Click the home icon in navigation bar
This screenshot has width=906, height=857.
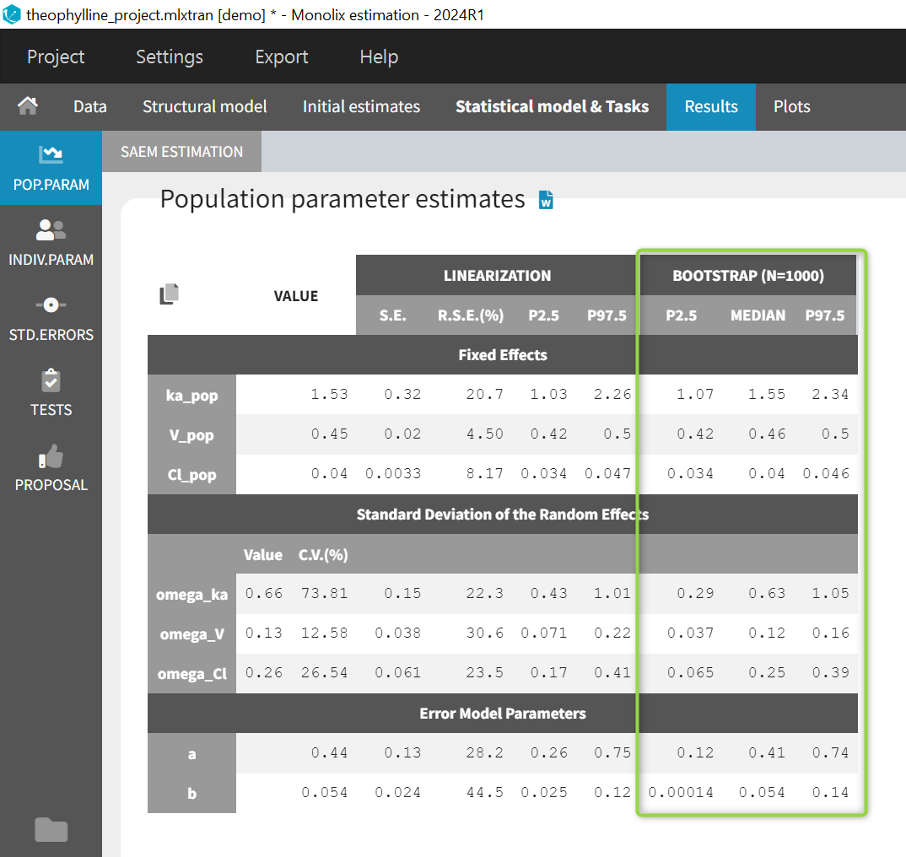[x=28, y=106]
